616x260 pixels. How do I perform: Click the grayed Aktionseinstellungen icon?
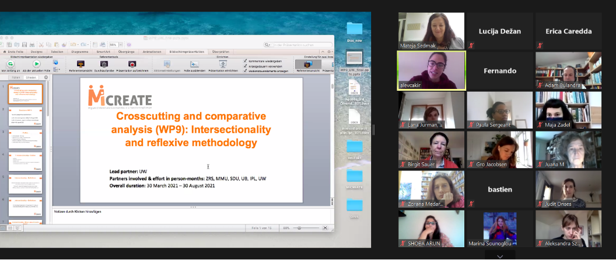[x=167, y=64]
